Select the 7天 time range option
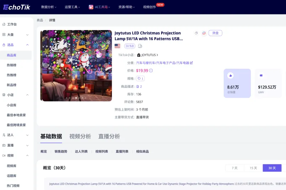Viewport: 286px width, 190px height. [234, 168]
